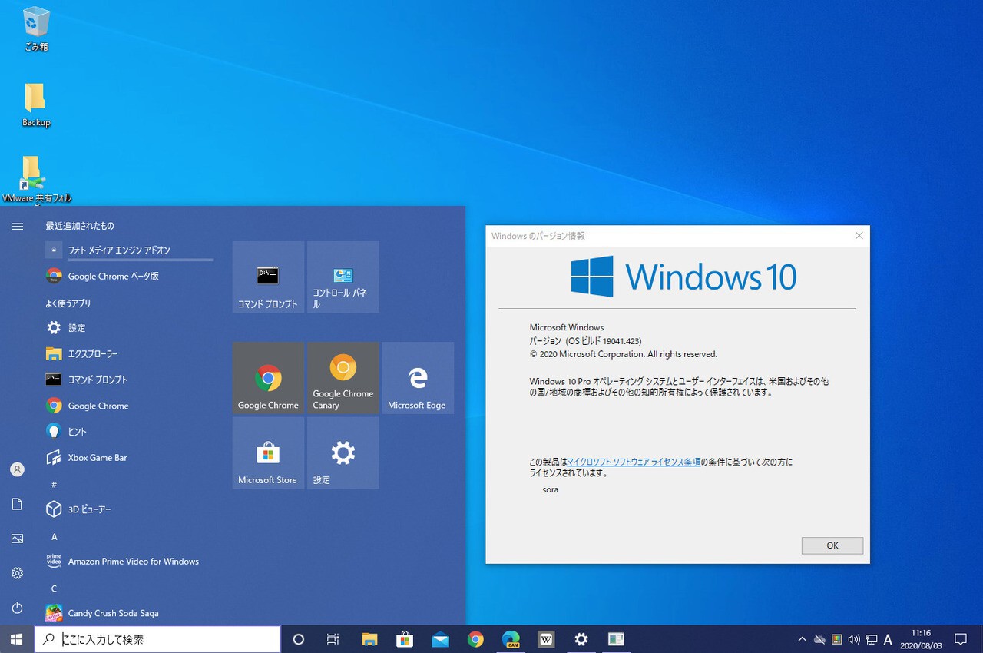This screenshot has width=983, height=653.
Task: Open the W app on the taskbar
Action: (546, 639)
